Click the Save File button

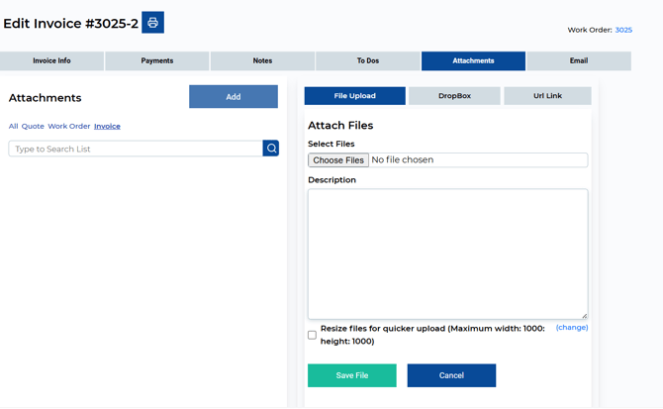352,375
